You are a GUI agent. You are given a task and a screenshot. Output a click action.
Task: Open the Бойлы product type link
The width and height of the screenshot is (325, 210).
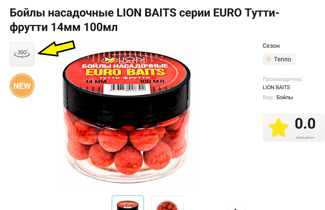pyautogui.click(x=284, y=97)
